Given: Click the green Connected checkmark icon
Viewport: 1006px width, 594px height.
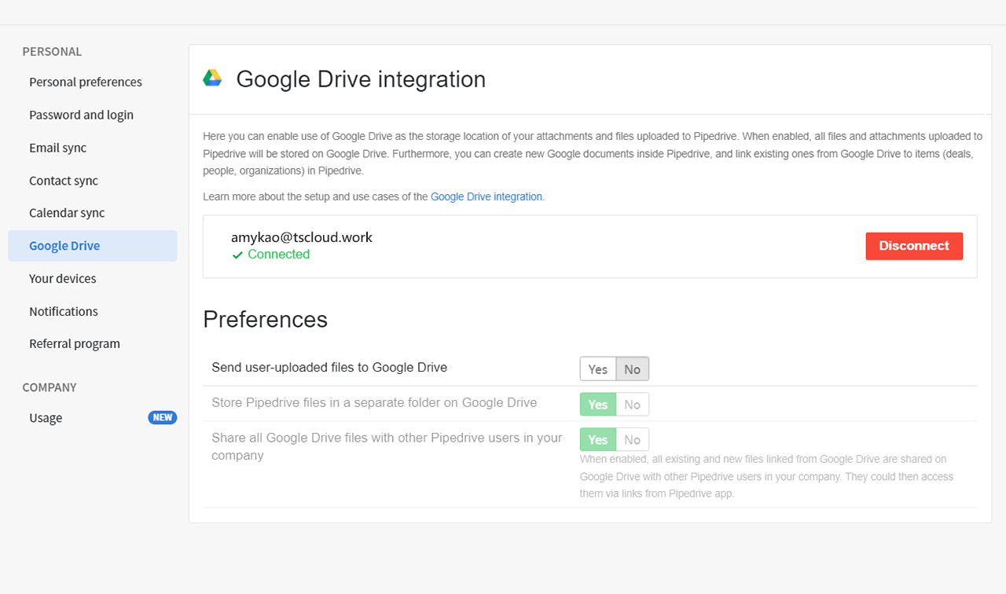Looking at the screenshot, I should [237, 255].
